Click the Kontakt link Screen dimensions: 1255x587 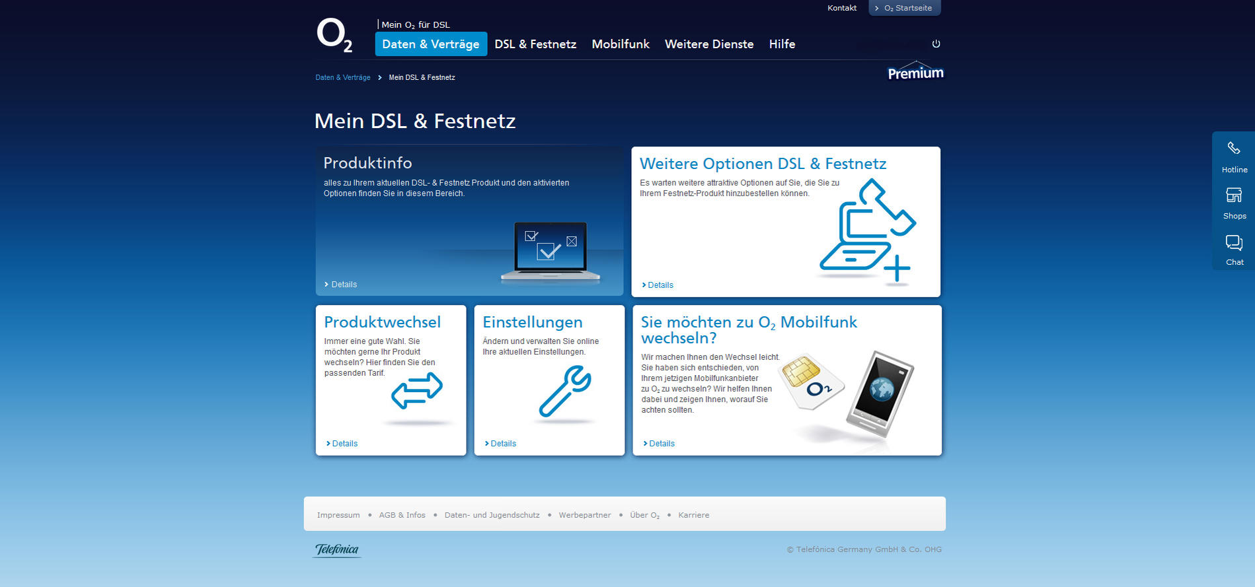click(x=842, y=8)
